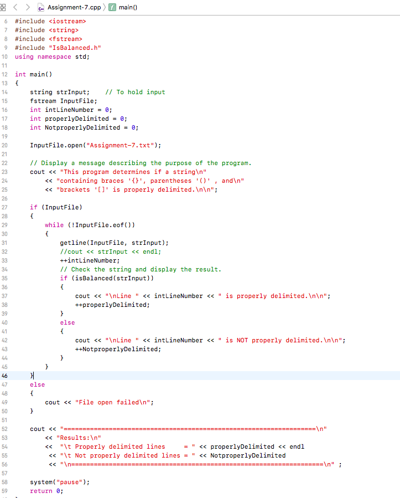Click "++intLineNumber;" statement
Screen dimensions: 400x498
point(90,261)
